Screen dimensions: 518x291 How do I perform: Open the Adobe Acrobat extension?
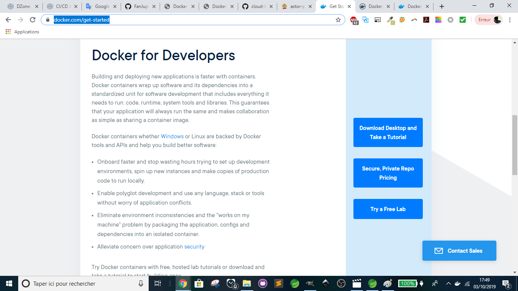tap(426, 20)
